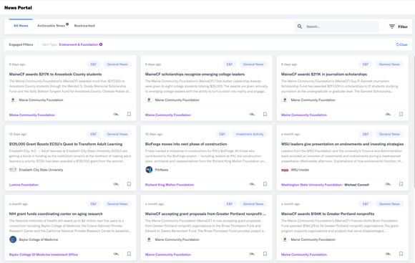Remove the Endowment & Foundation filter chip
The image size is (415, 263).
[x=101, y=44]
